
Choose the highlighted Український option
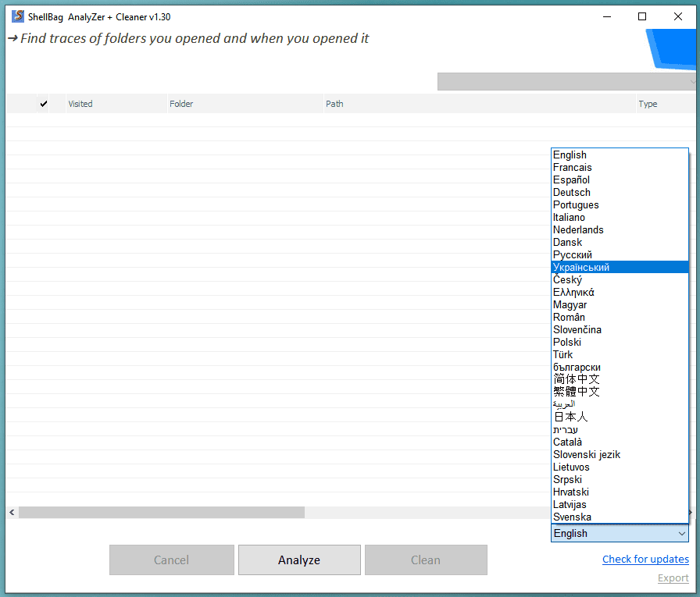(x=620, y=267)
